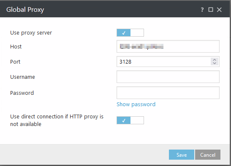Cancel the Global Proxy changes

click(x=208, y=155)
